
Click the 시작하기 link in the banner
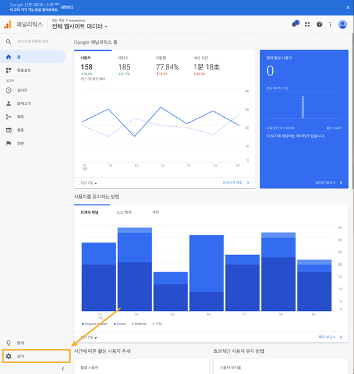(67, 7)
